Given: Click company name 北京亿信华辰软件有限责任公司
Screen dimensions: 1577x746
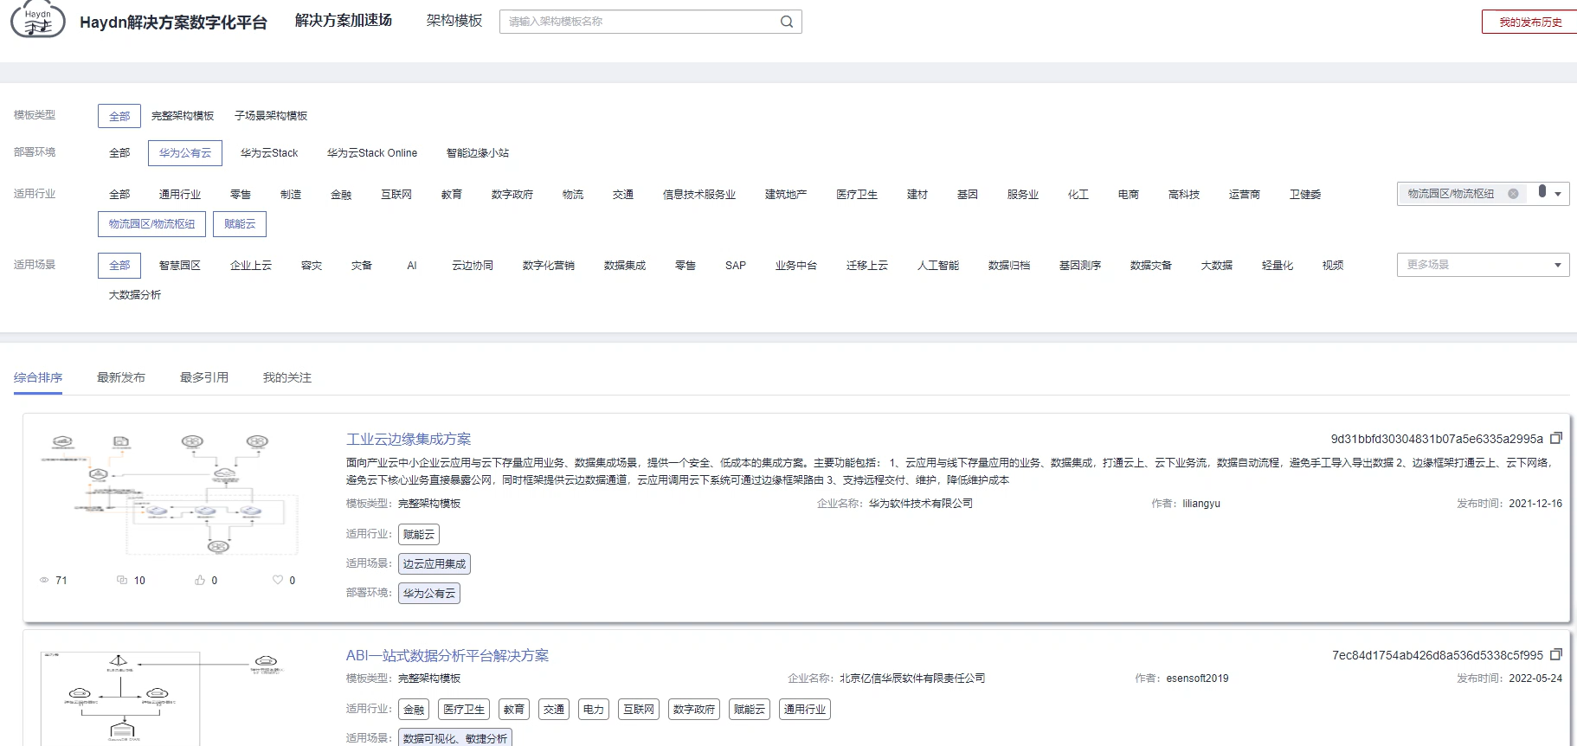Looking at the screenshot, I should coord(912,678).
